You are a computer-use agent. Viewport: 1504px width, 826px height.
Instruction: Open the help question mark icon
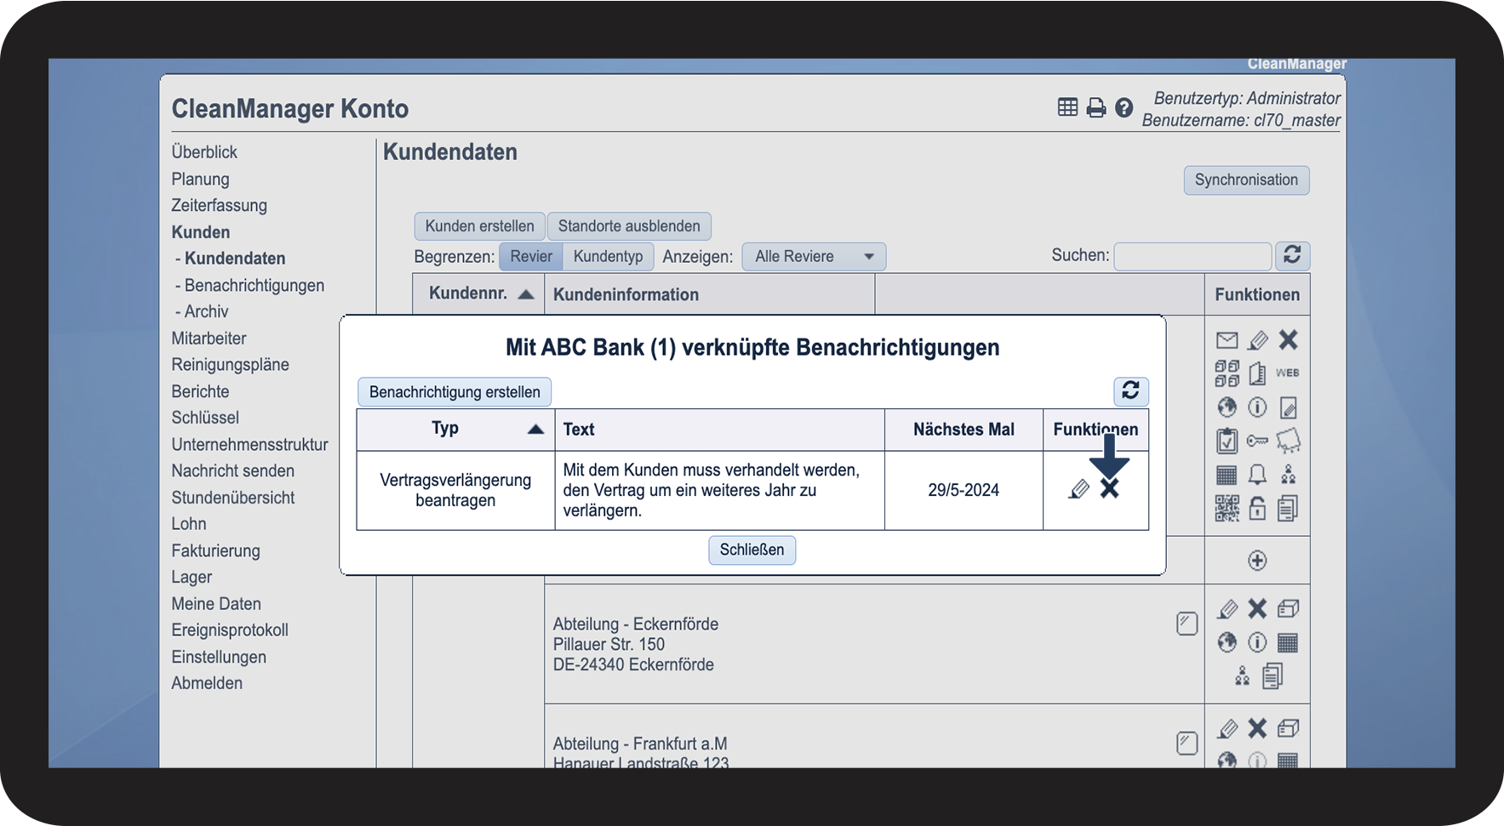pyautogui.click(x=1124, y=108)
